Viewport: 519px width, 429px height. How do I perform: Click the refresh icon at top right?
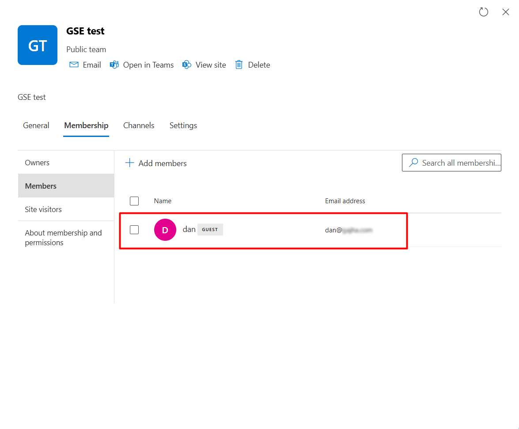click(x=484, y=12)
